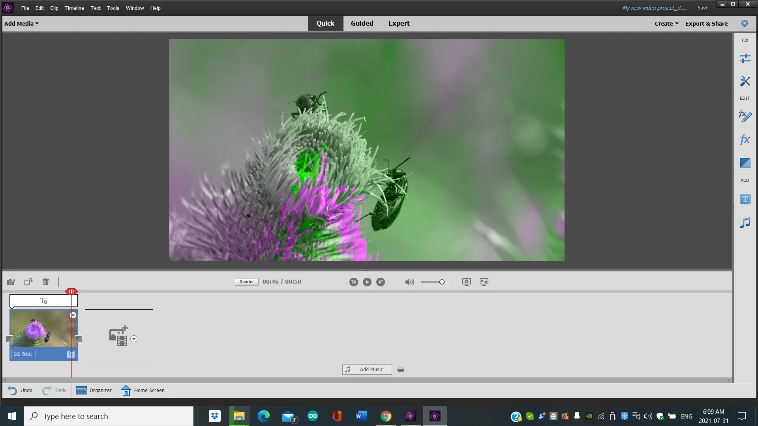The width and height of the screenshot is (758, 426).
Task: Toggle full screen playback view
Action: [x=484, y=282]
